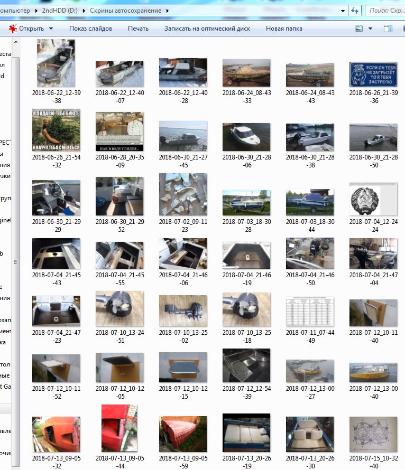Choose Записать на оптический диск
This screenshot has width=405, height=470.
(x=207, y=29)
